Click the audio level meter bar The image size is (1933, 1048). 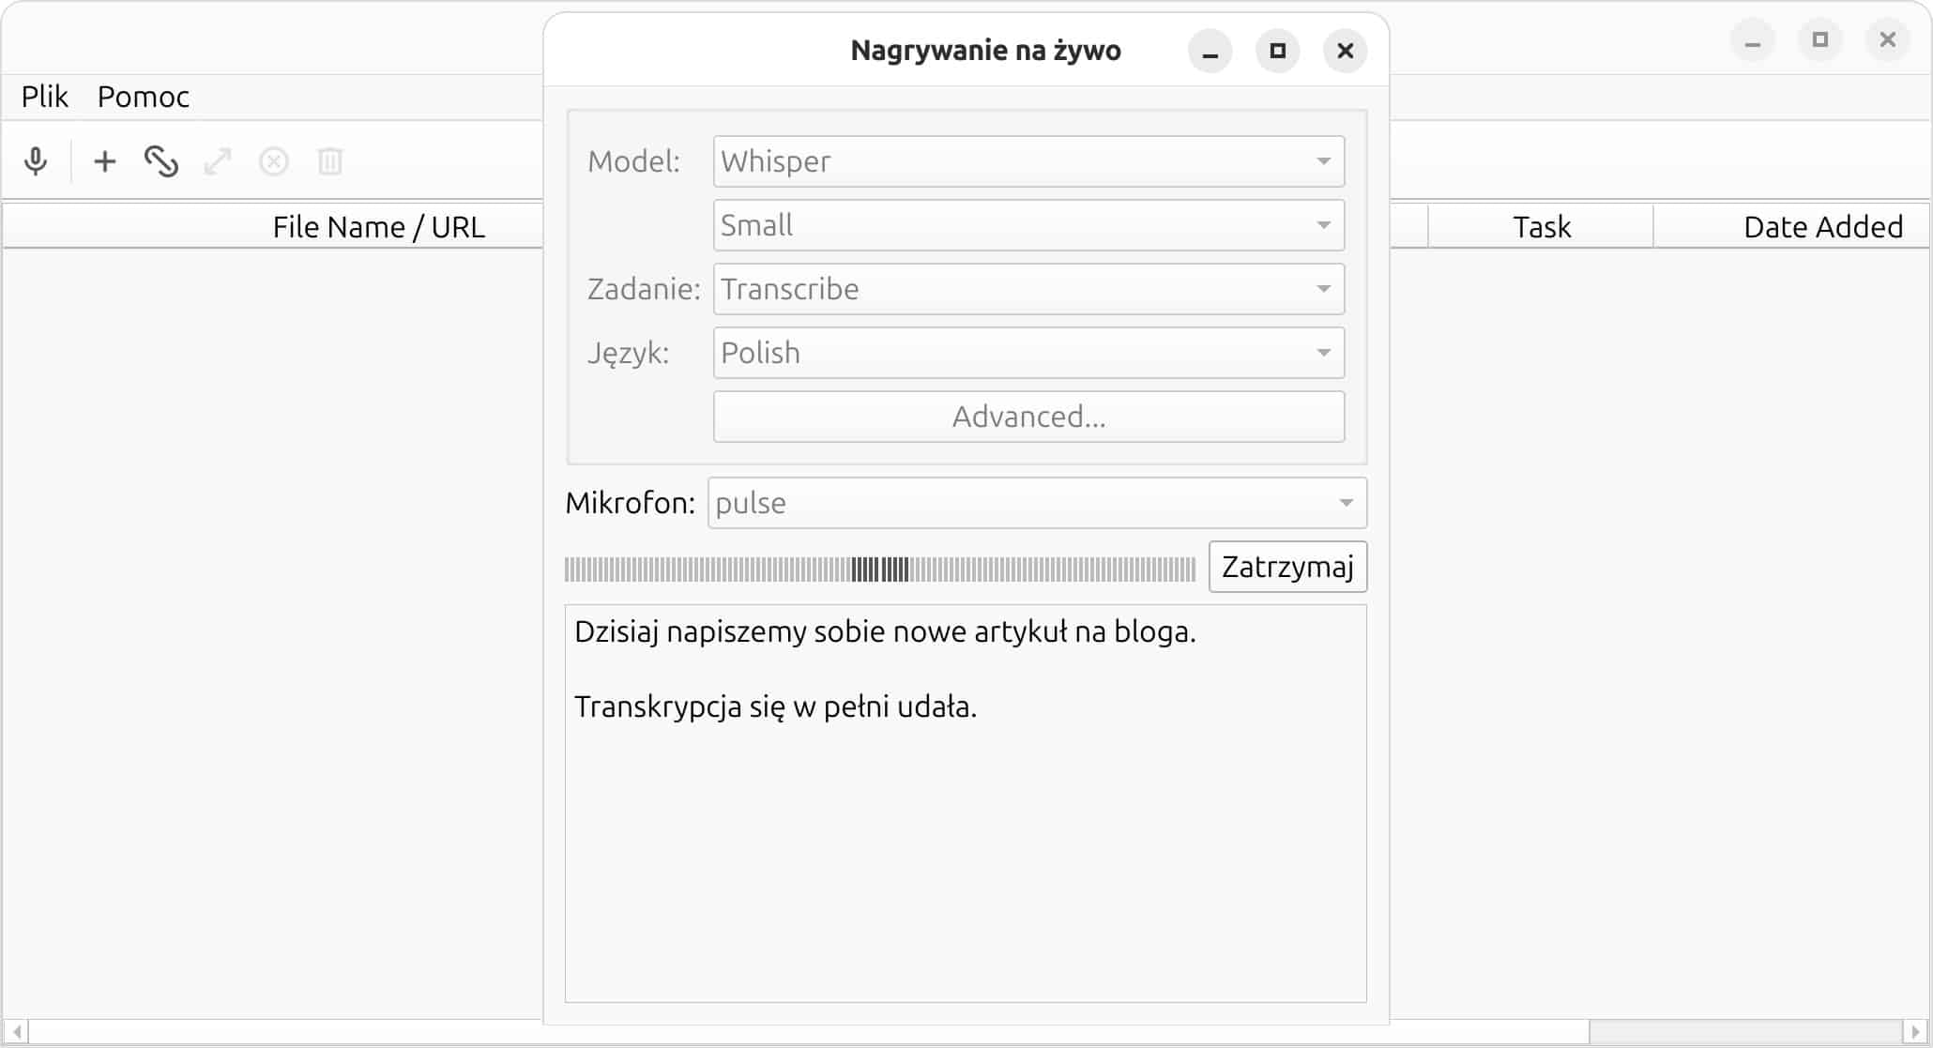(x=879, y=569)
